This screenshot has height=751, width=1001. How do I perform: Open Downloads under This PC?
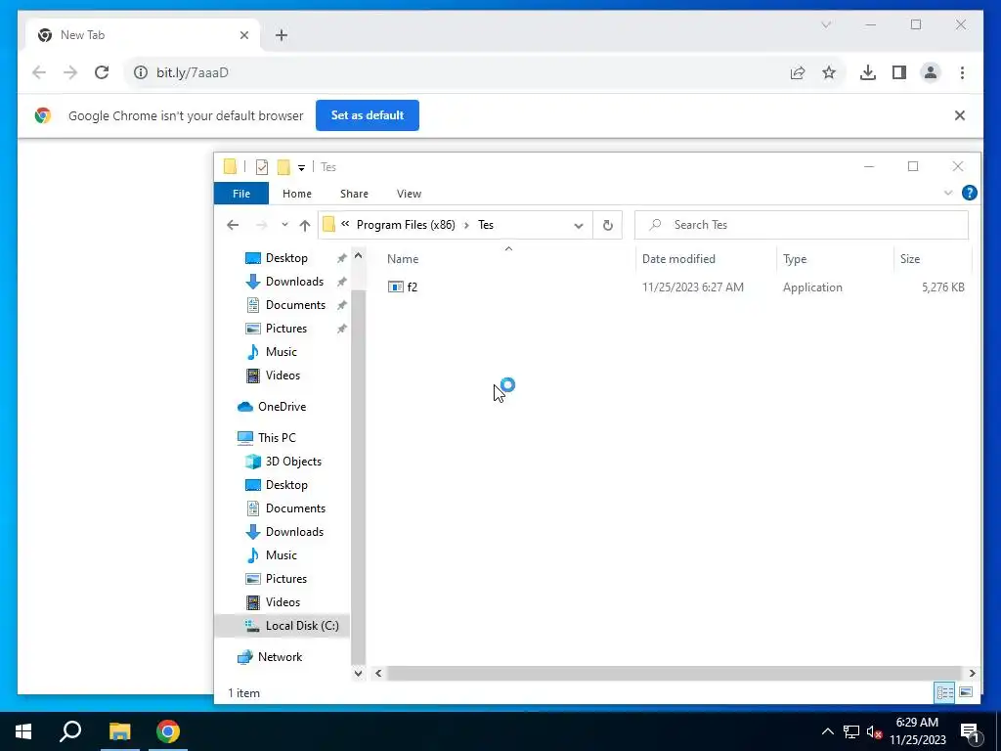[294, 532]
